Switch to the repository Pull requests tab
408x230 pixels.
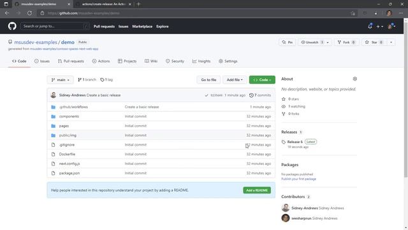click(71, 61)
